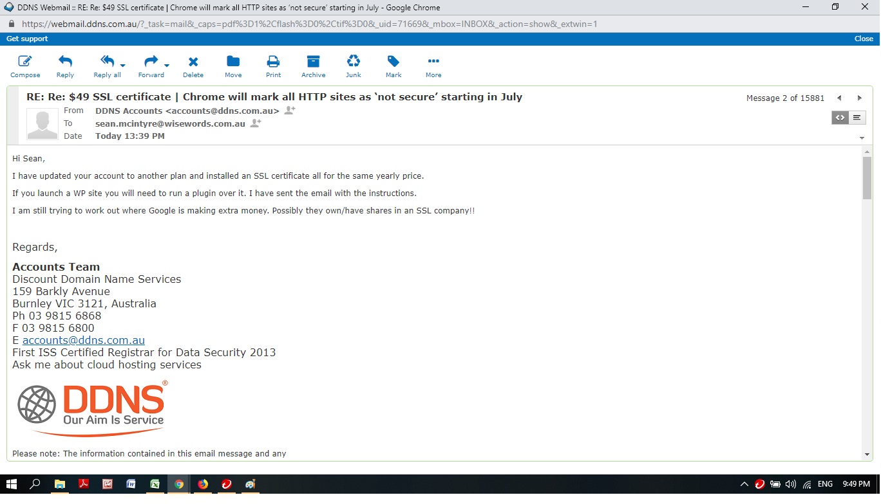
Task: Open Excel from taskbar
Action: click(x=155, y=484)
